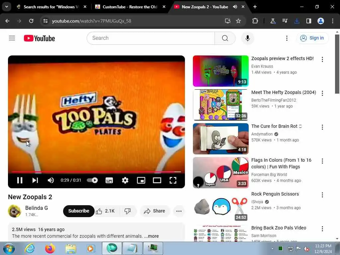Launch Internet Explorer from taskbar
This screenshot has height=255, width=340.
(30, 248)
